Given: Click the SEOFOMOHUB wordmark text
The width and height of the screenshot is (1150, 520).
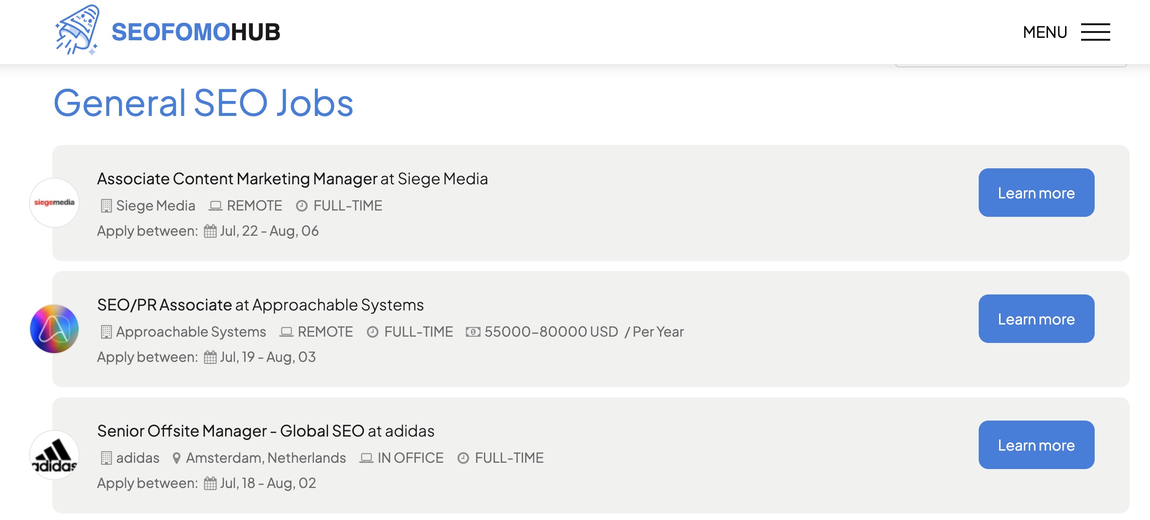Looking at the screenshot, I should click(196, 32).
